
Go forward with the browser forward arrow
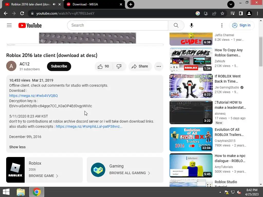(x=14, y=13)
